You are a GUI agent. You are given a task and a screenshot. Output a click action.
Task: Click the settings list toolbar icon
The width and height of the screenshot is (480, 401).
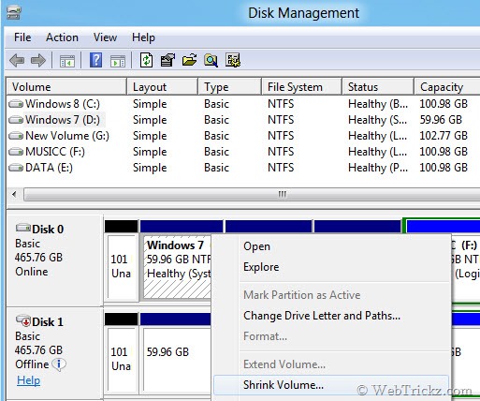tap(233, 60)
